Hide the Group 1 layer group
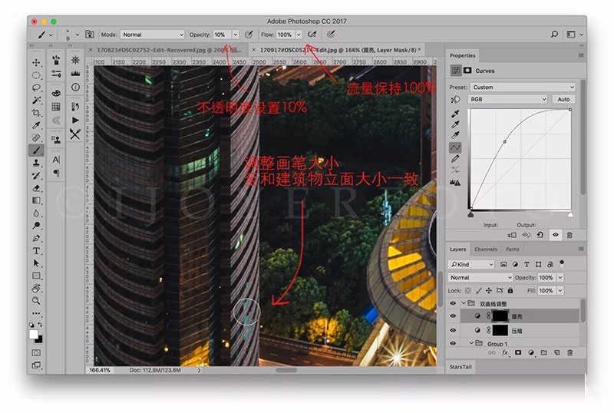Screen dimensions: 614x413 [x=453, y=343]
